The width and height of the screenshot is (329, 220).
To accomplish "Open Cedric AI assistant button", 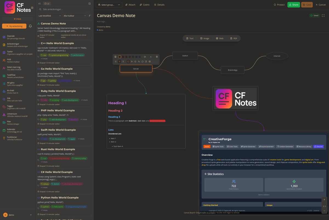I will coord(145,5).
